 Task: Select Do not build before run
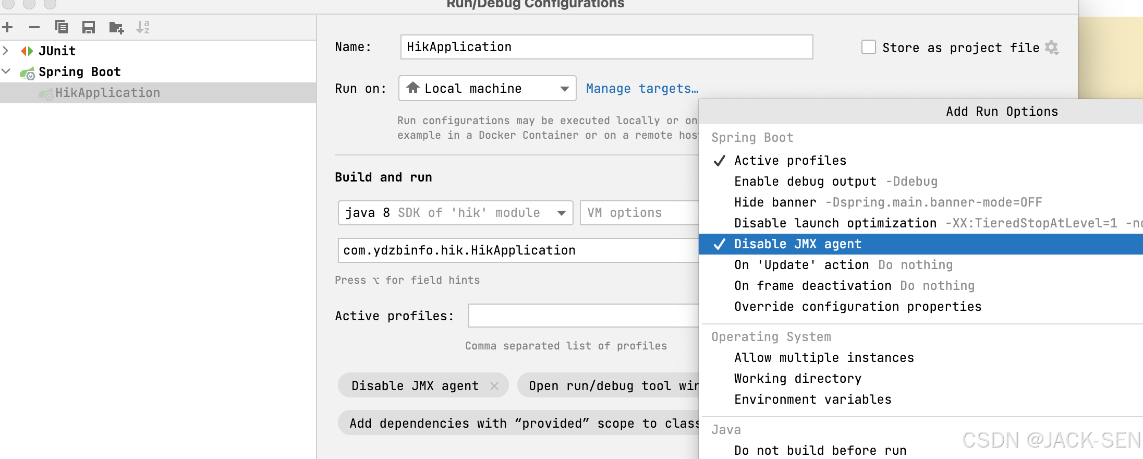921,450
